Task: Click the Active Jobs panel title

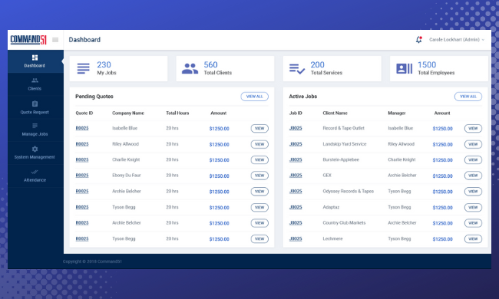Action: pyautogui.click(x=303, y=97)
